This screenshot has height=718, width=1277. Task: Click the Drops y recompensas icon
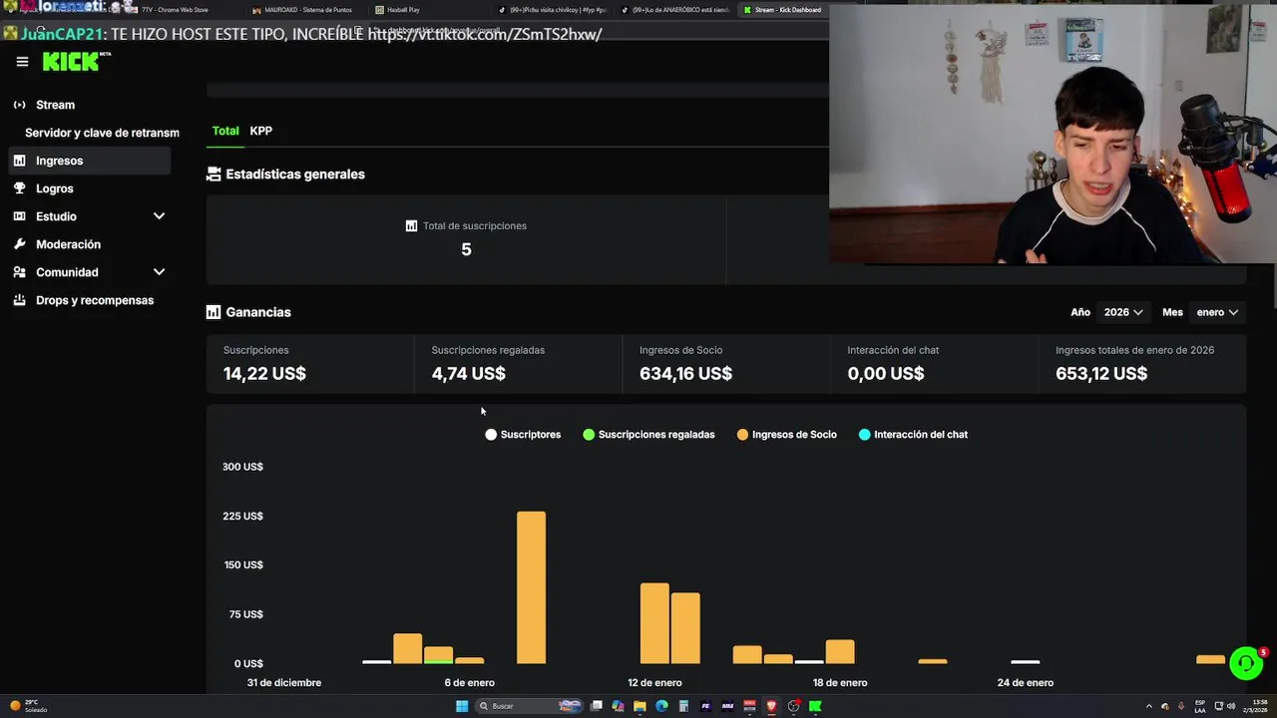click(19, 300)
